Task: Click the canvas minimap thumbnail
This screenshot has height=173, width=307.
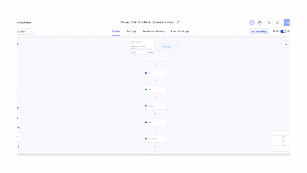Action: [x=280, y=141]
